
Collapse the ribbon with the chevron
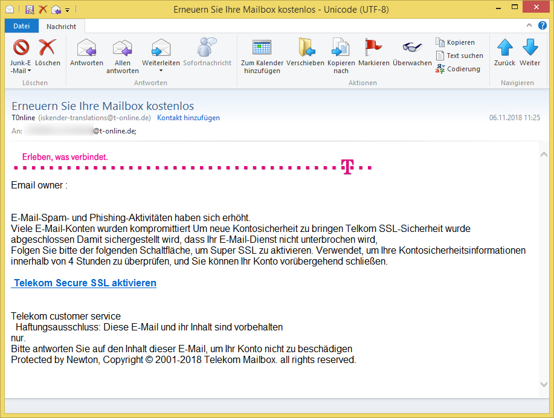tap(529, 25)
